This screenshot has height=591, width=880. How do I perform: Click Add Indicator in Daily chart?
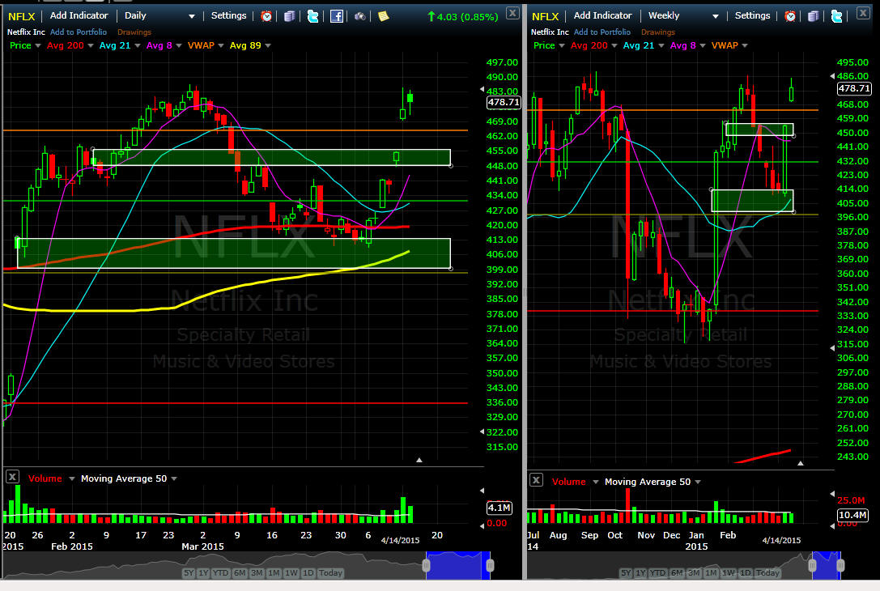(x=79, y=15)
